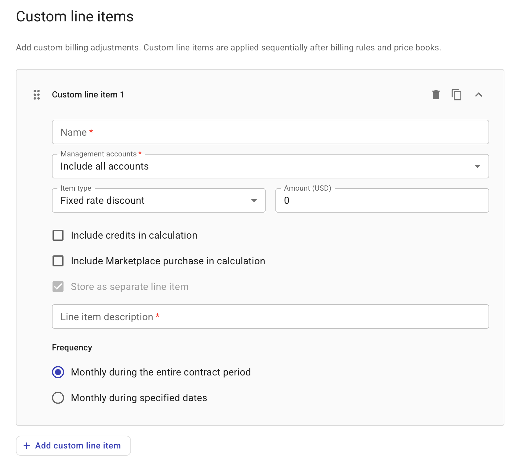The image size is (527, 461).
Task: Click the Add custom line item button
Action: point(73,445)
